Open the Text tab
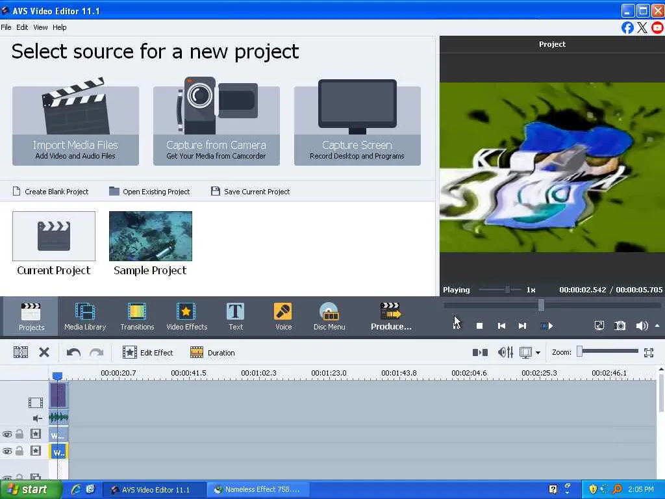Image resolution: width=665 pixels, height=499 pixels. [235, 316]
